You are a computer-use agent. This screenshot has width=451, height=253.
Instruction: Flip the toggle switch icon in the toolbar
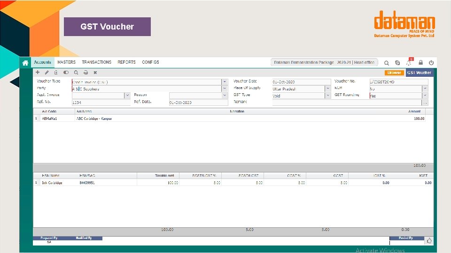(x=66, y=73)
